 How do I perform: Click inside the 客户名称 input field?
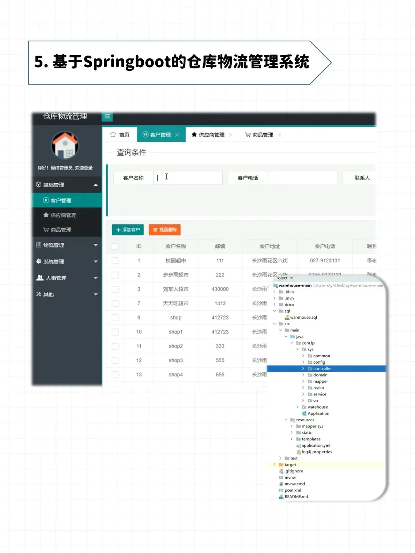coord(188,177)
